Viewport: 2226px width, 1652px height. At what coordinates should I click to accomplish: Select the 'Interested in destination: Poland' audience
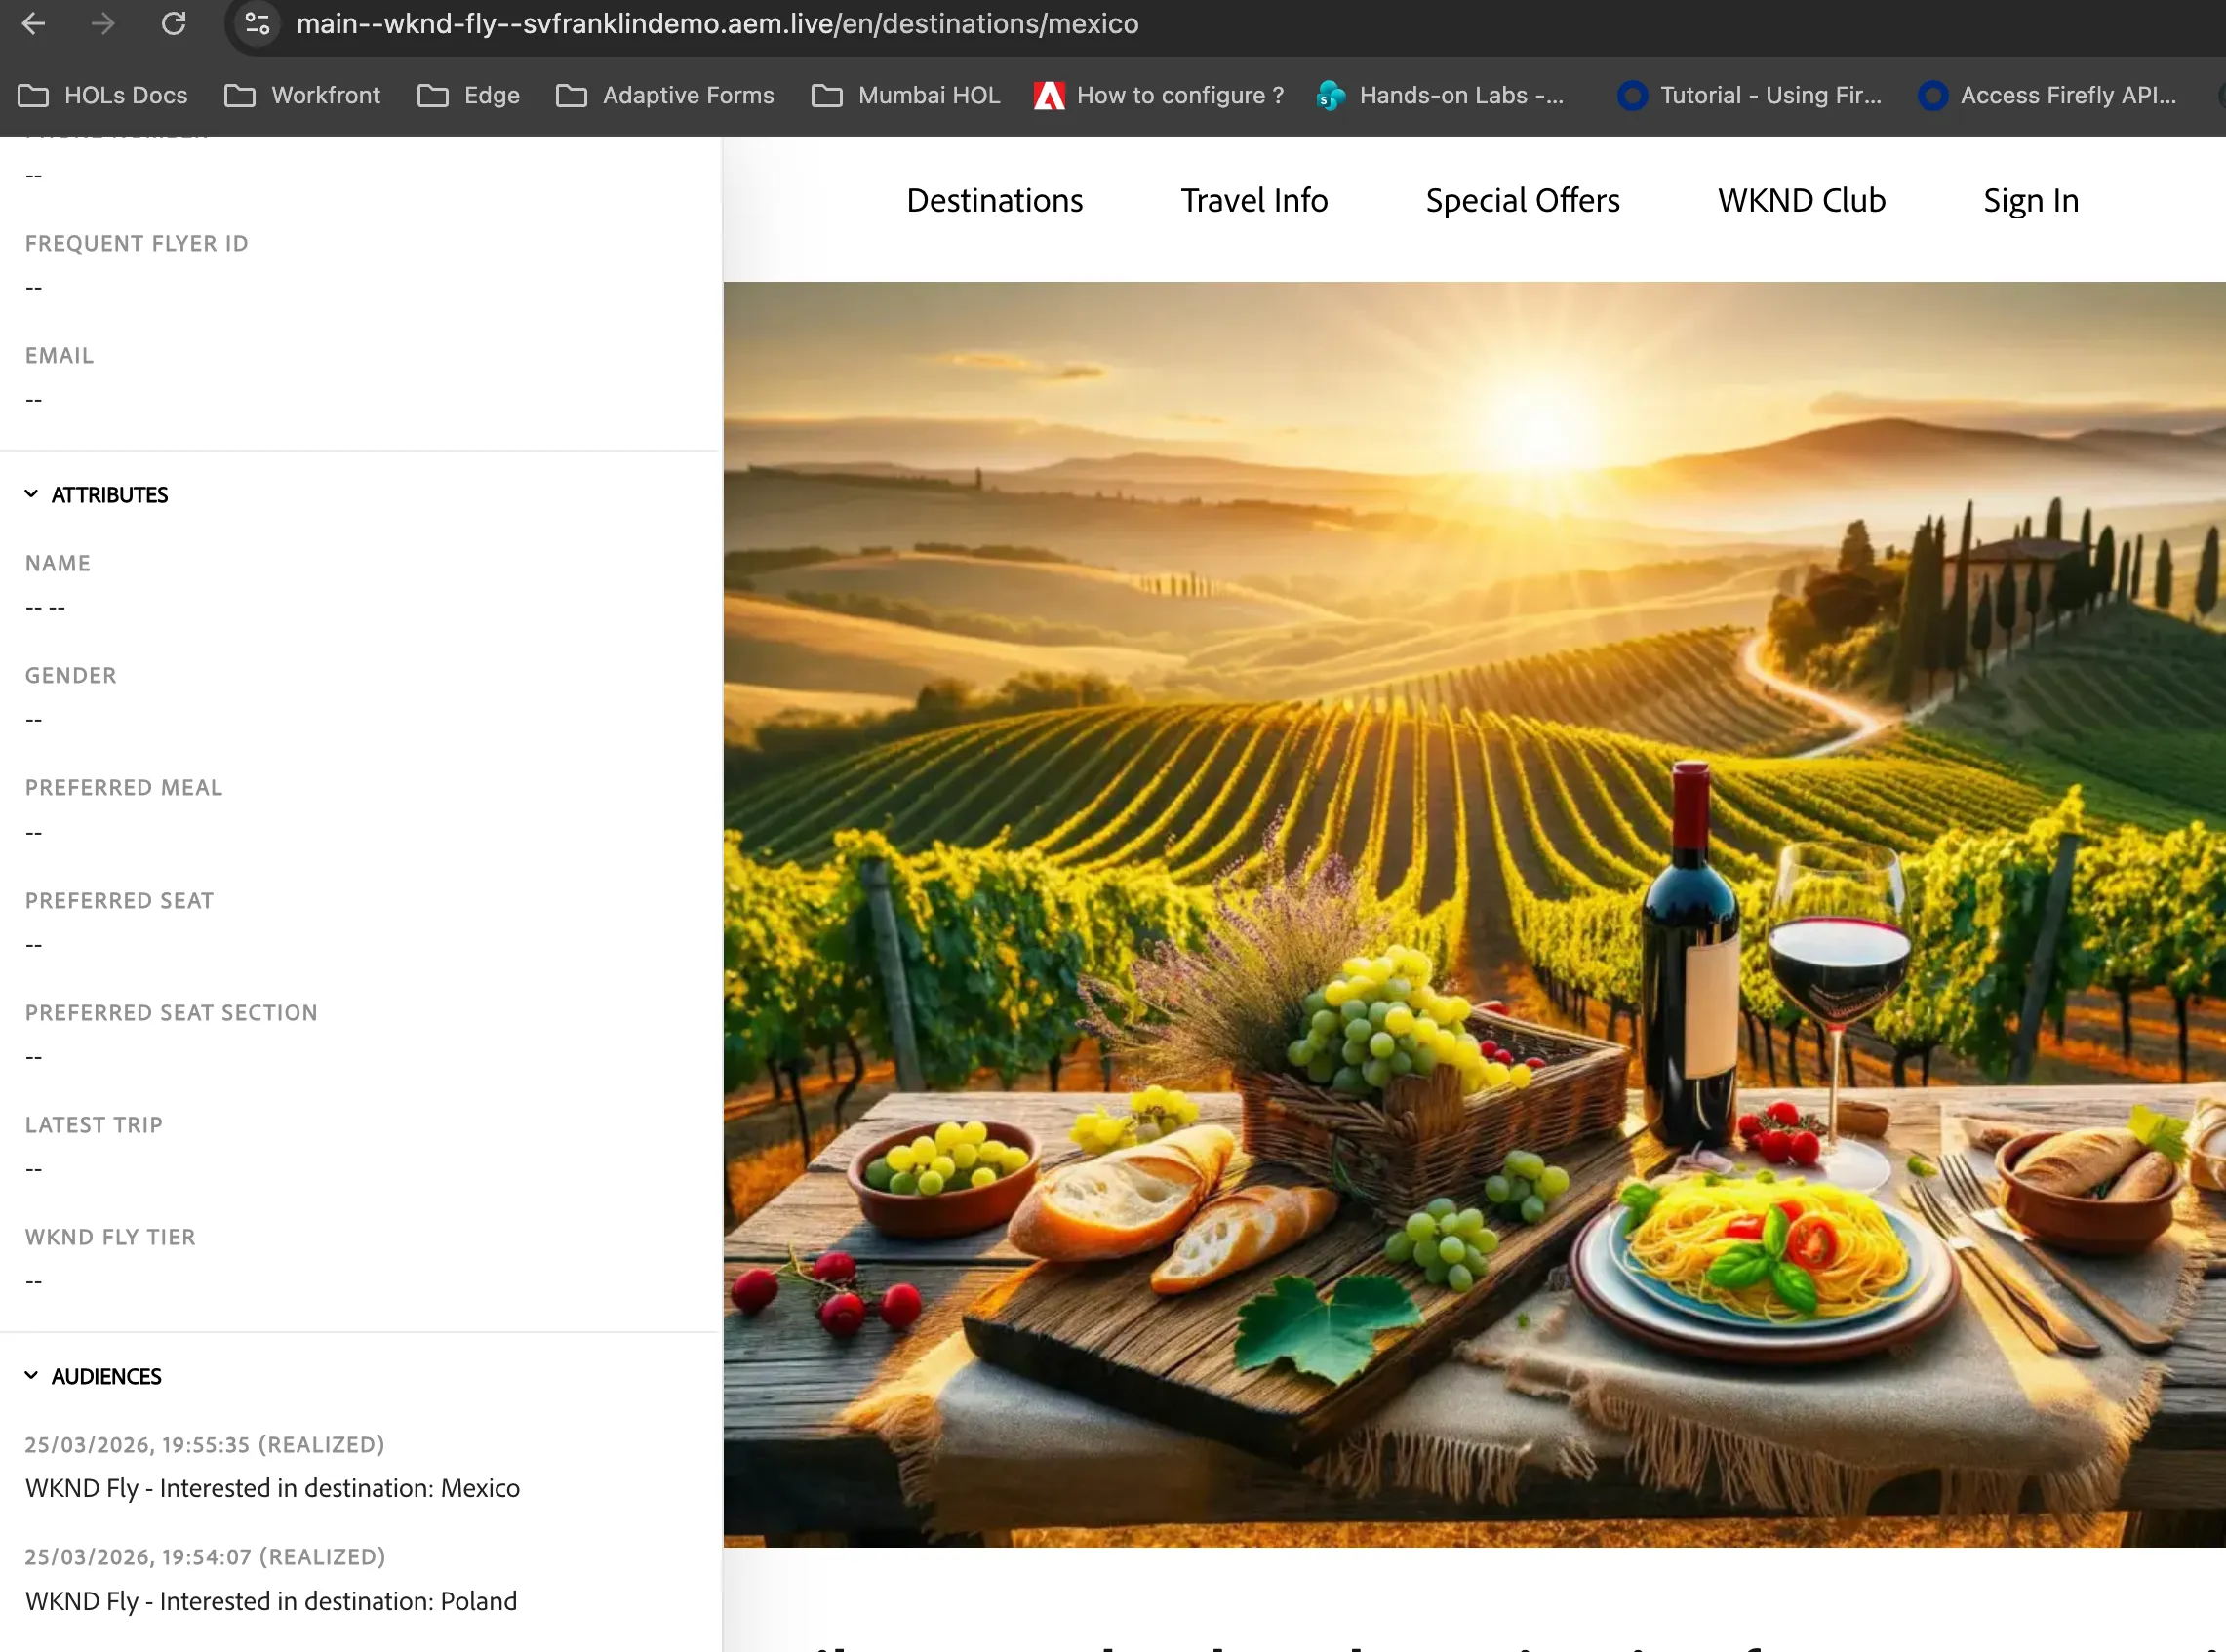tap(271, 1601)
